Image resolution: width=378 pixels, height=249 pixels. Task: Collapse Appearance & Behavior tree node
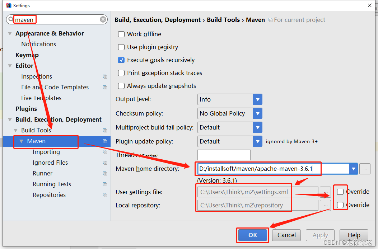click(x=10, y=33)
